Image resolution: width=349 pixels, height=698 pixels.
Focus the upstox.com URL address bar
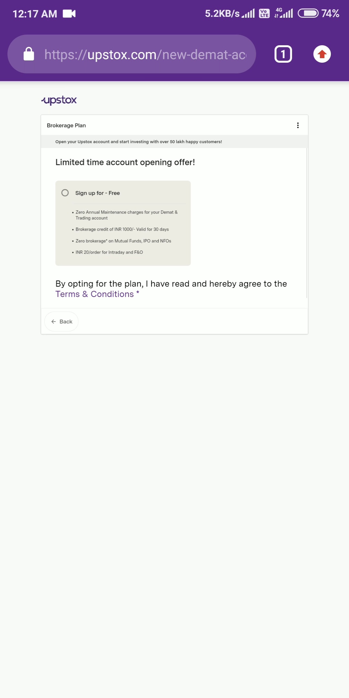click(145, 55)
